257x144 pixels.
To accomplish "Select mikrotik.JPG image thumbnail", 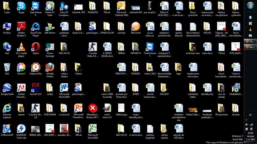I will tap(136, 8).
